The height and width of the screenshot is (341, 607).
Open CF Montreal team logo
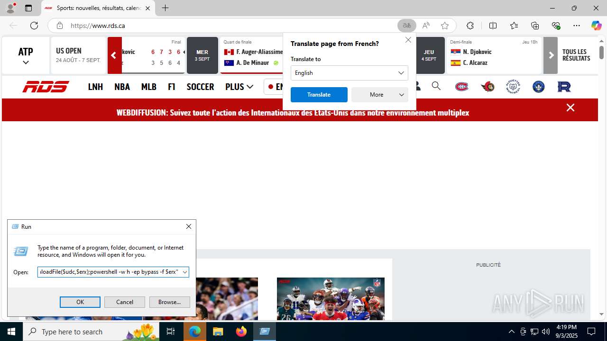(539, 87)
